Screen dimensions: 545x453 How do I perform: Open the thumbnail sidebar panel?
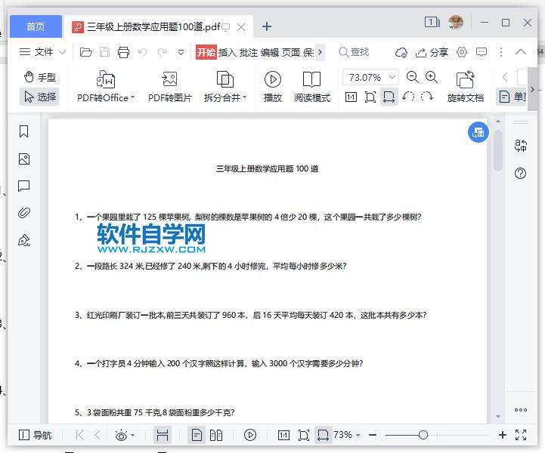point(24,159)
